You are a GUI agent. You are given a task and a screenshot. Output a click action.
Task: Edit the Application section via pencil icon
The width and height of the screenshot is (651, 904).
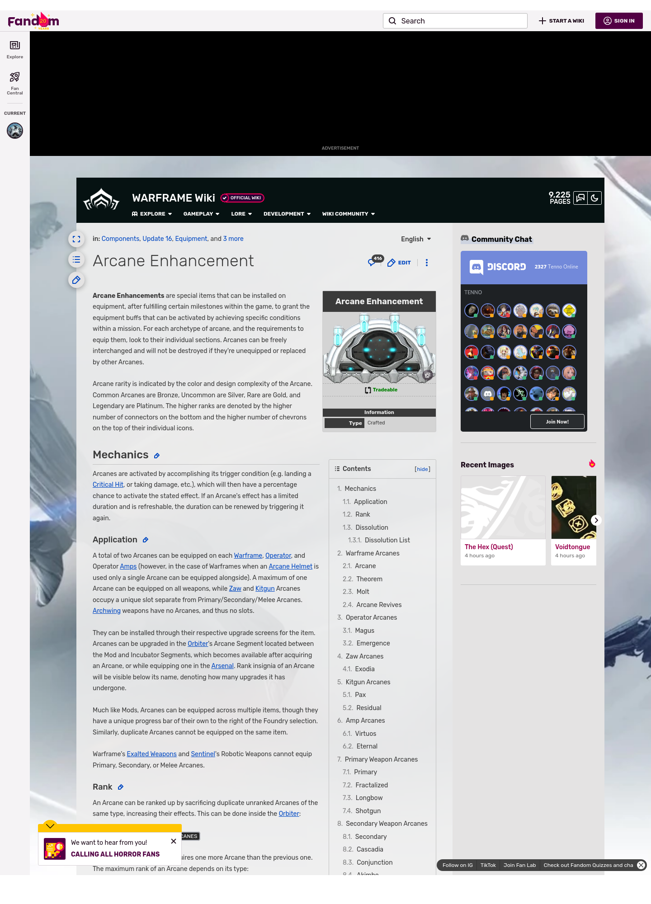pyautogui.click(x=146, y=540)
